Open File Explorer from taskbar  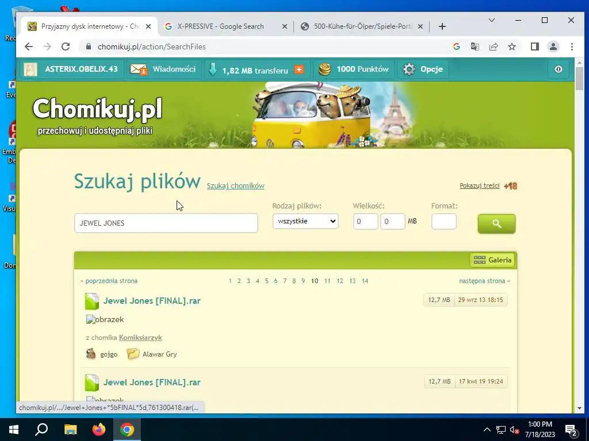[x=70, y=430]
